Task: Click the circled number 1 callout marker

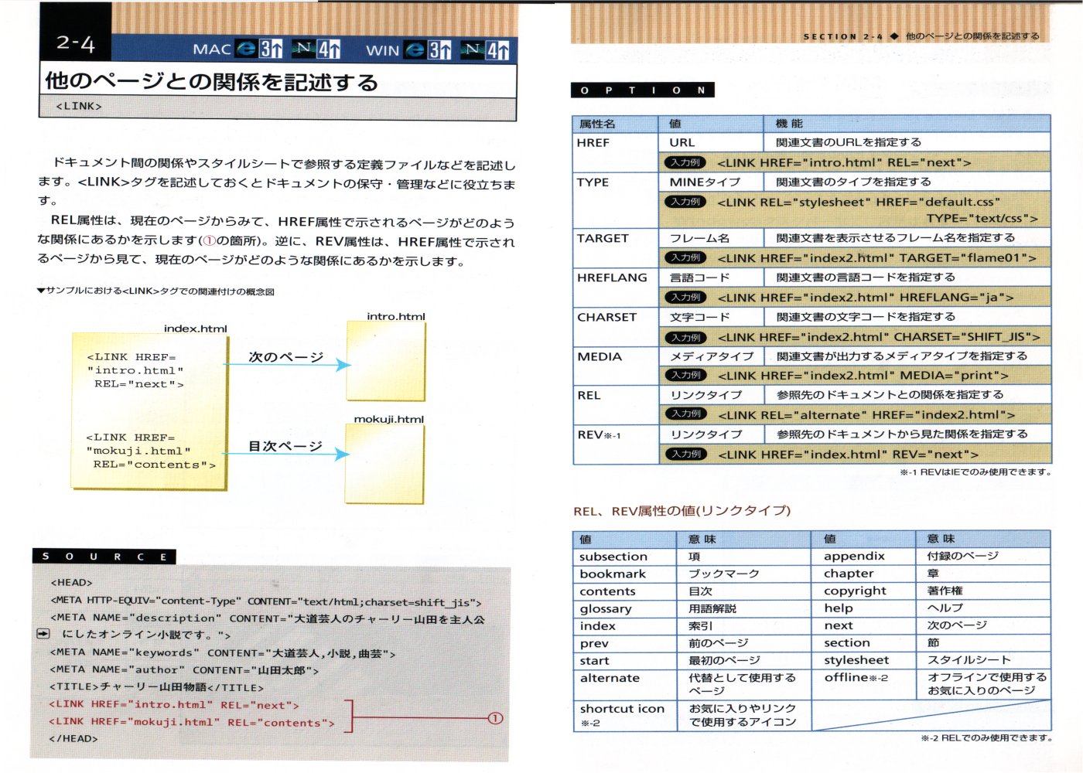Action: coord(495,718)
